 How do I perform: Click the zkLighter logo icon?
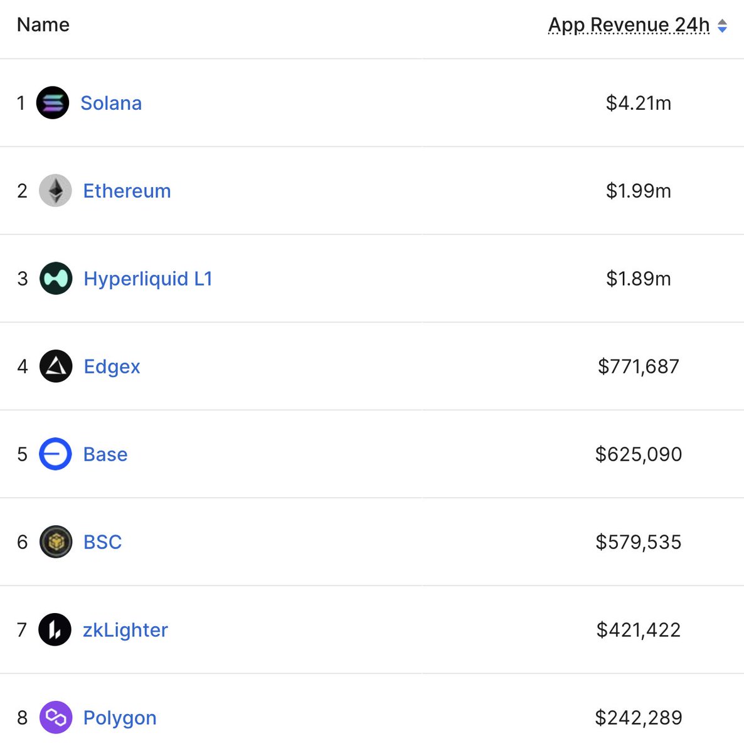(55, 630)
